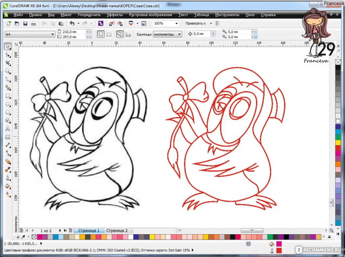Open the units миллиметры dropdown
Viewport: 345px width, 257px height.
(x=180, y=34)
